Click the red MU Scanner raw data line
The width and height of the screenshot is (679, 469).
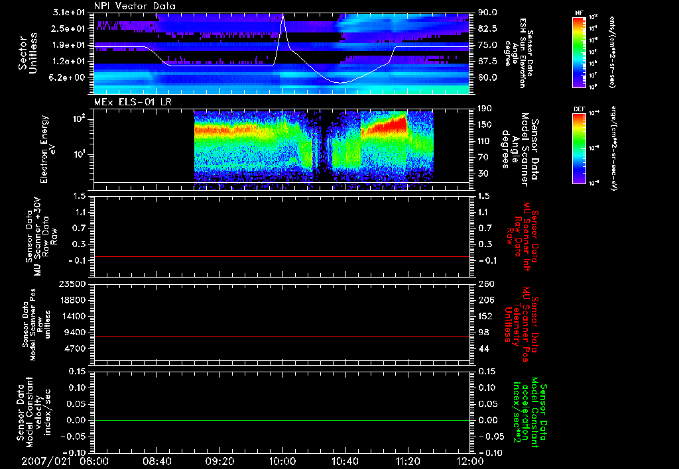[282, 256]
